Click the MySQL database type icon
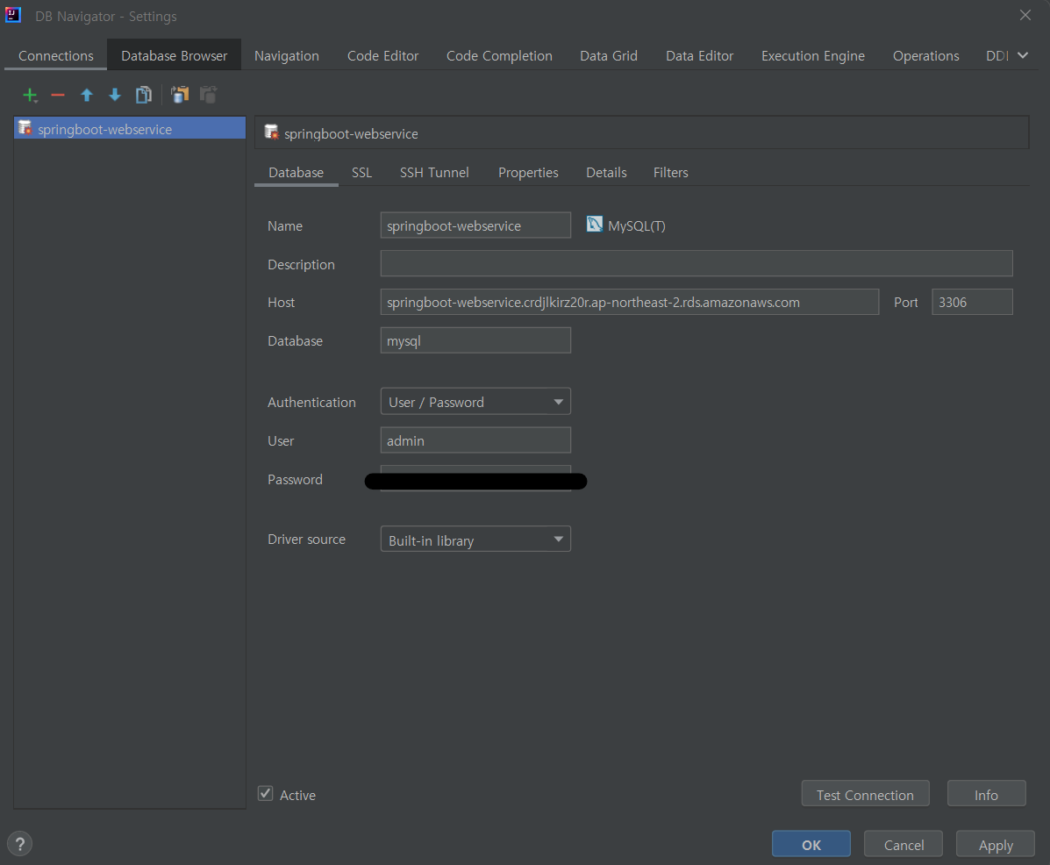This screenshot has width=1050, height=865. point(594,225)
